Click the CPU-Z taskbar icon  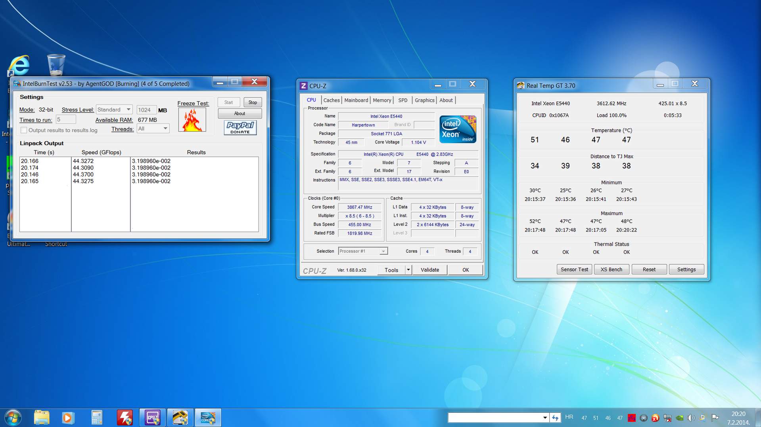tap(153, 418)
